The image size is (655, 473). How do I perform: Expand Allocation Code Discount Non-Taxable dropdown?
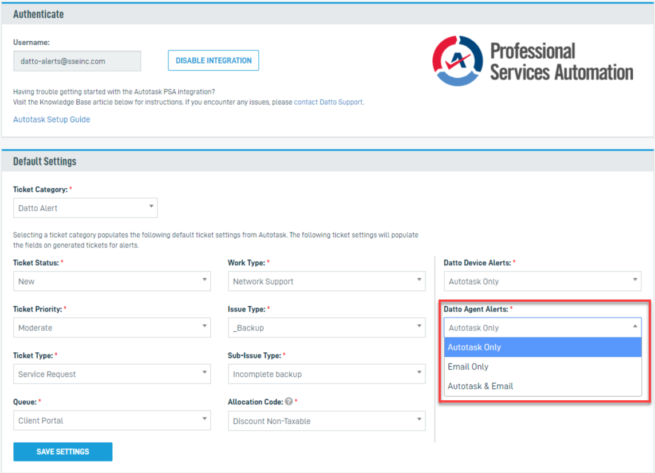[327, 421]
